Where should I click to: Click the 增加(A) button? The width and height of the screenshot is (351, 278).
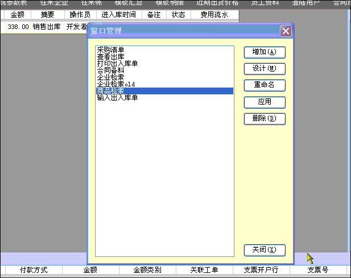coord(264,52)
